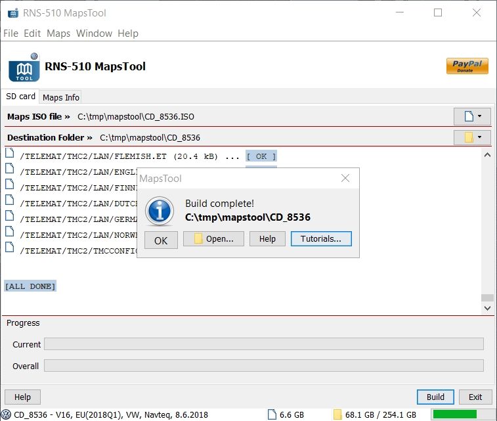The image size is (497, 421).
Task: Open Tutorials... from the dialog
Action: (x=321, y=239)
